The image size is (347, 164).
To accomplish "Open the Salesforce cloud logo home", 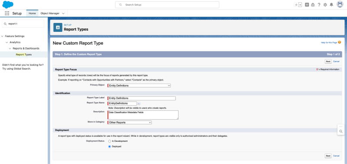I will (x=8, y=5).
